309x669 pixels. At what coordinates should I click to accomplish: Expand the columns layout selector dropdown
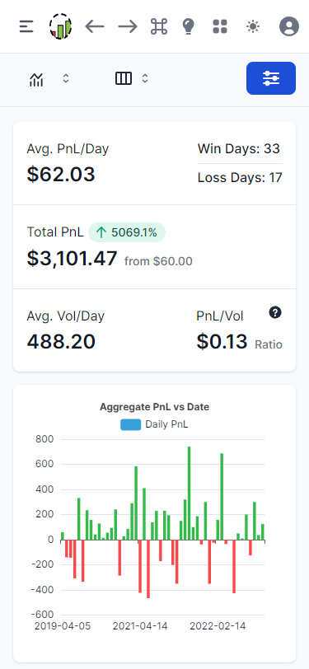click(x=133, y=78)
